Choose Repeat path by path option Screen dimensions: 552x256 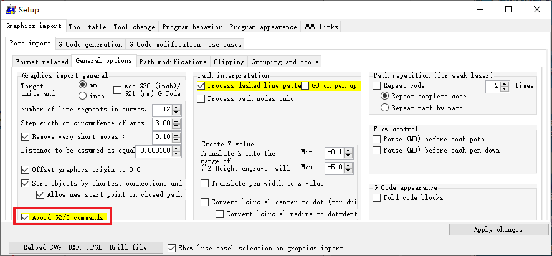[x=384, y=108]
